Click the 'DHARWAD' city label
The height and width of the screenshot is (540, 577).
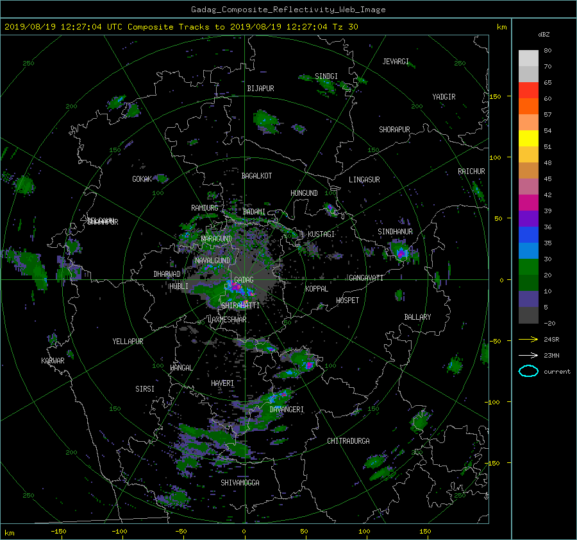pos(167,274)
